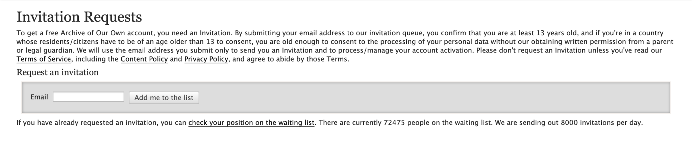The image size is (692, 145).
Task: Click the waiting list count 72475
Action: click(394, 123)
